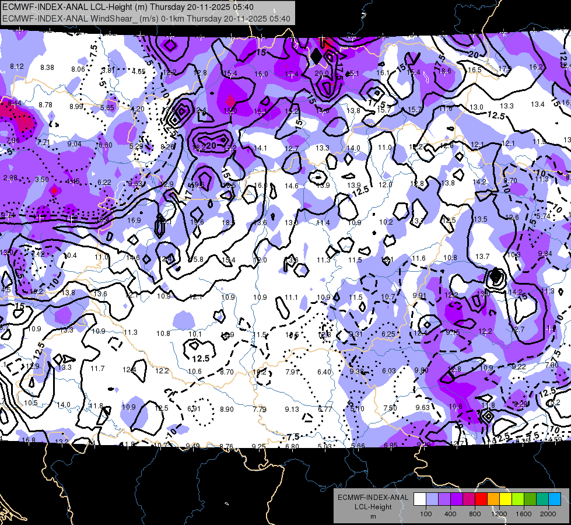Viewport: 571px width, 525px height.
Task: Click the grid value '8.90'
Action: point(226,409)
